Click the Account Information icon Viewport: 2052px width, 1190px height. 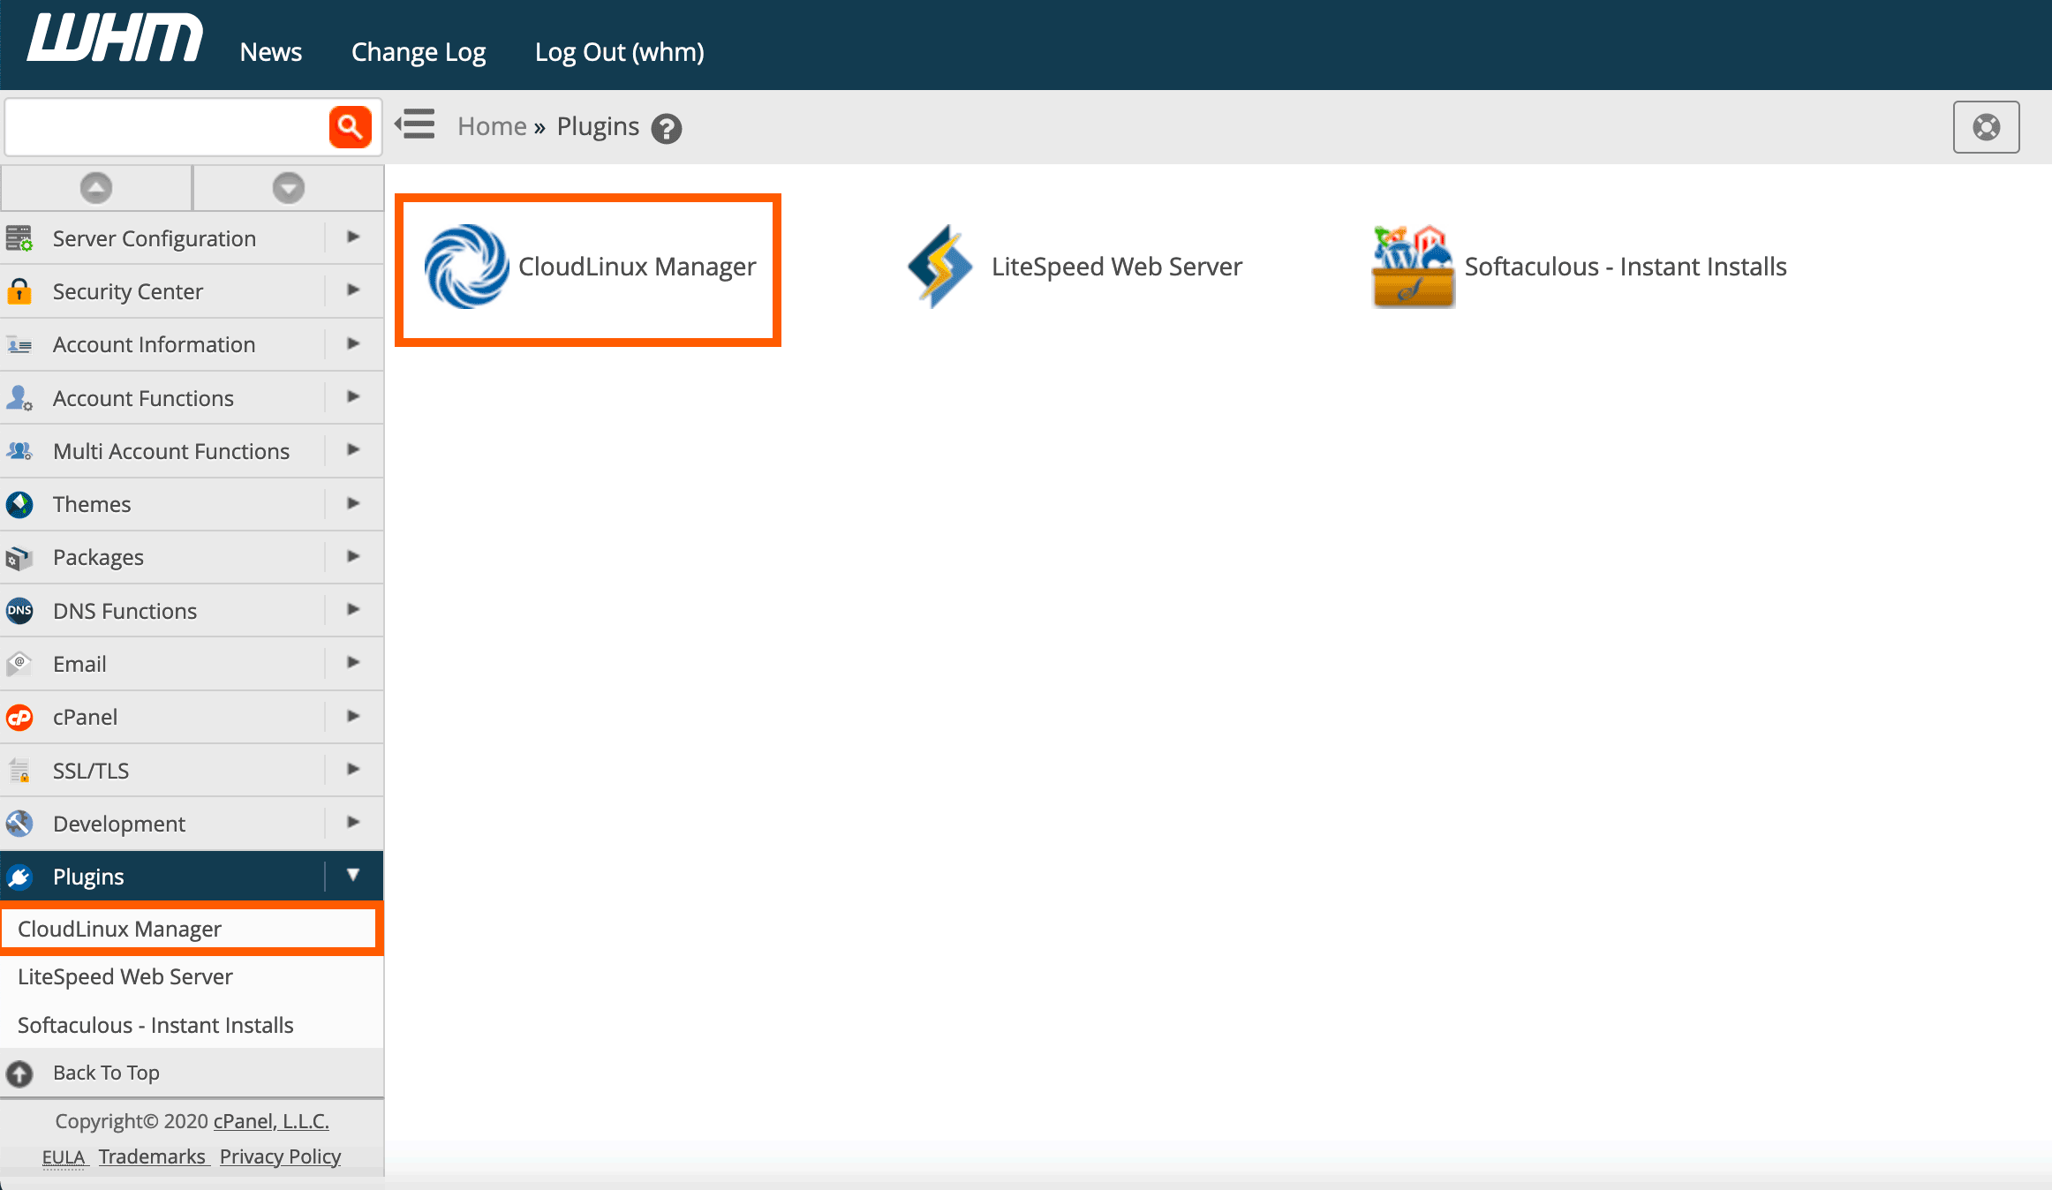coord(19,345)
